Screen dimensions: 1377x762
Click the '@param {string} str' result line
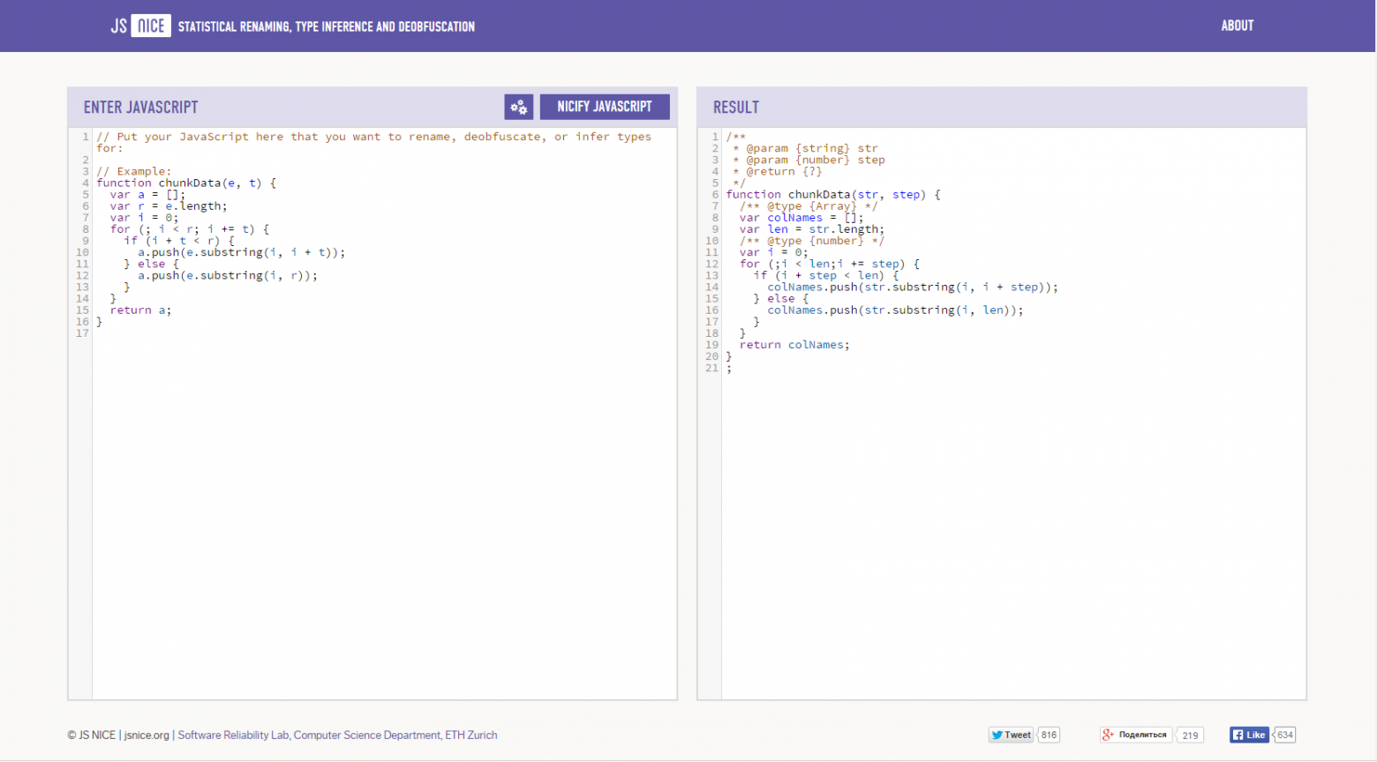tap(805, 148)
